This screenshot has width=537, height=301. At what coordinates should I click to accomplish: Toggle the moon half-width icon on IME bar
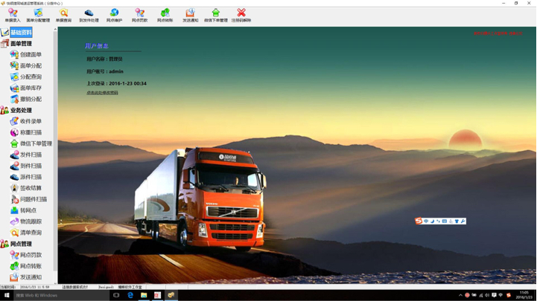coord(432,221)
